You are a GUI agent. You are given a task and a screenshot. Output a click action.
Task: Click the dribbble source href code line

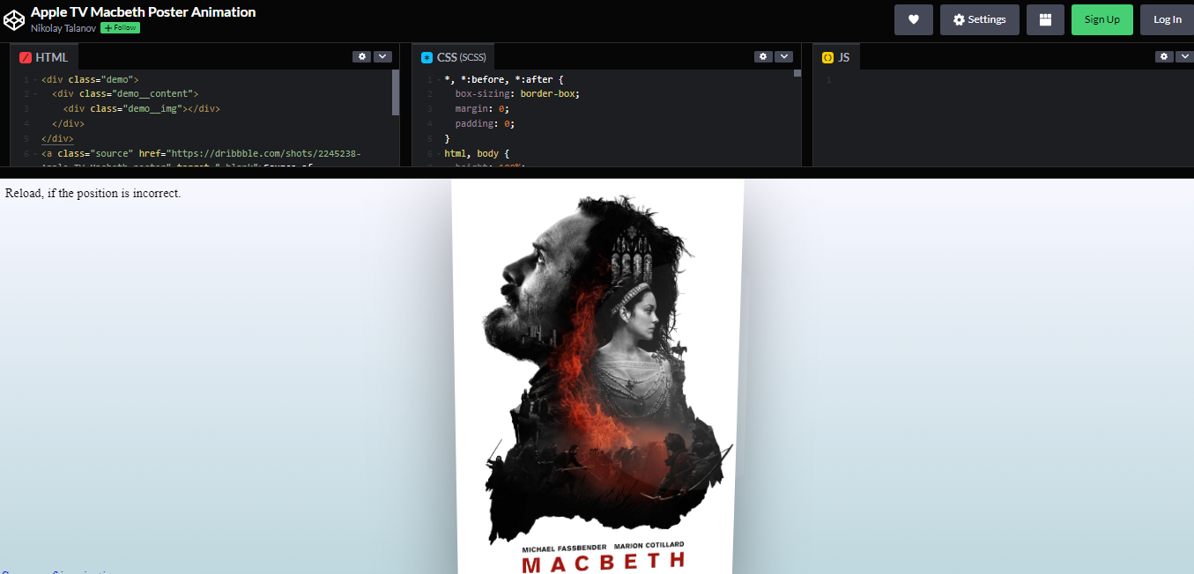[x=201, y=154]
